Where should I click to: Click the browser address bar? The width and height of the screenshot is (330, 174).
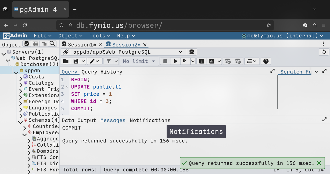165,25
